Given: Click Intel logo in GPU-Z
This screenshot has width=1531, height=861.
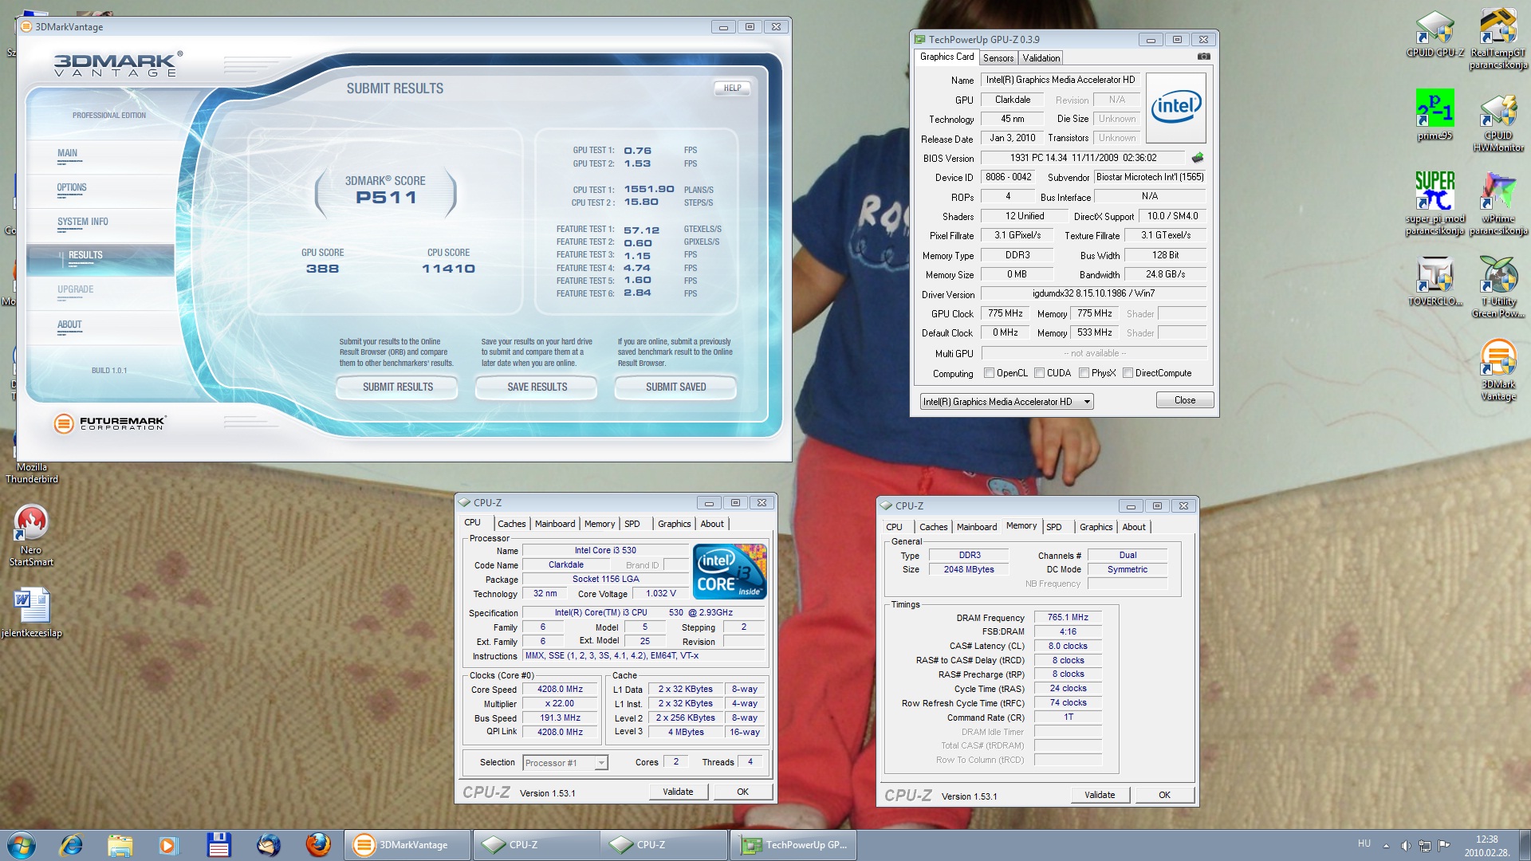Looking at the screenshot, I should (x=1176, y=108).
